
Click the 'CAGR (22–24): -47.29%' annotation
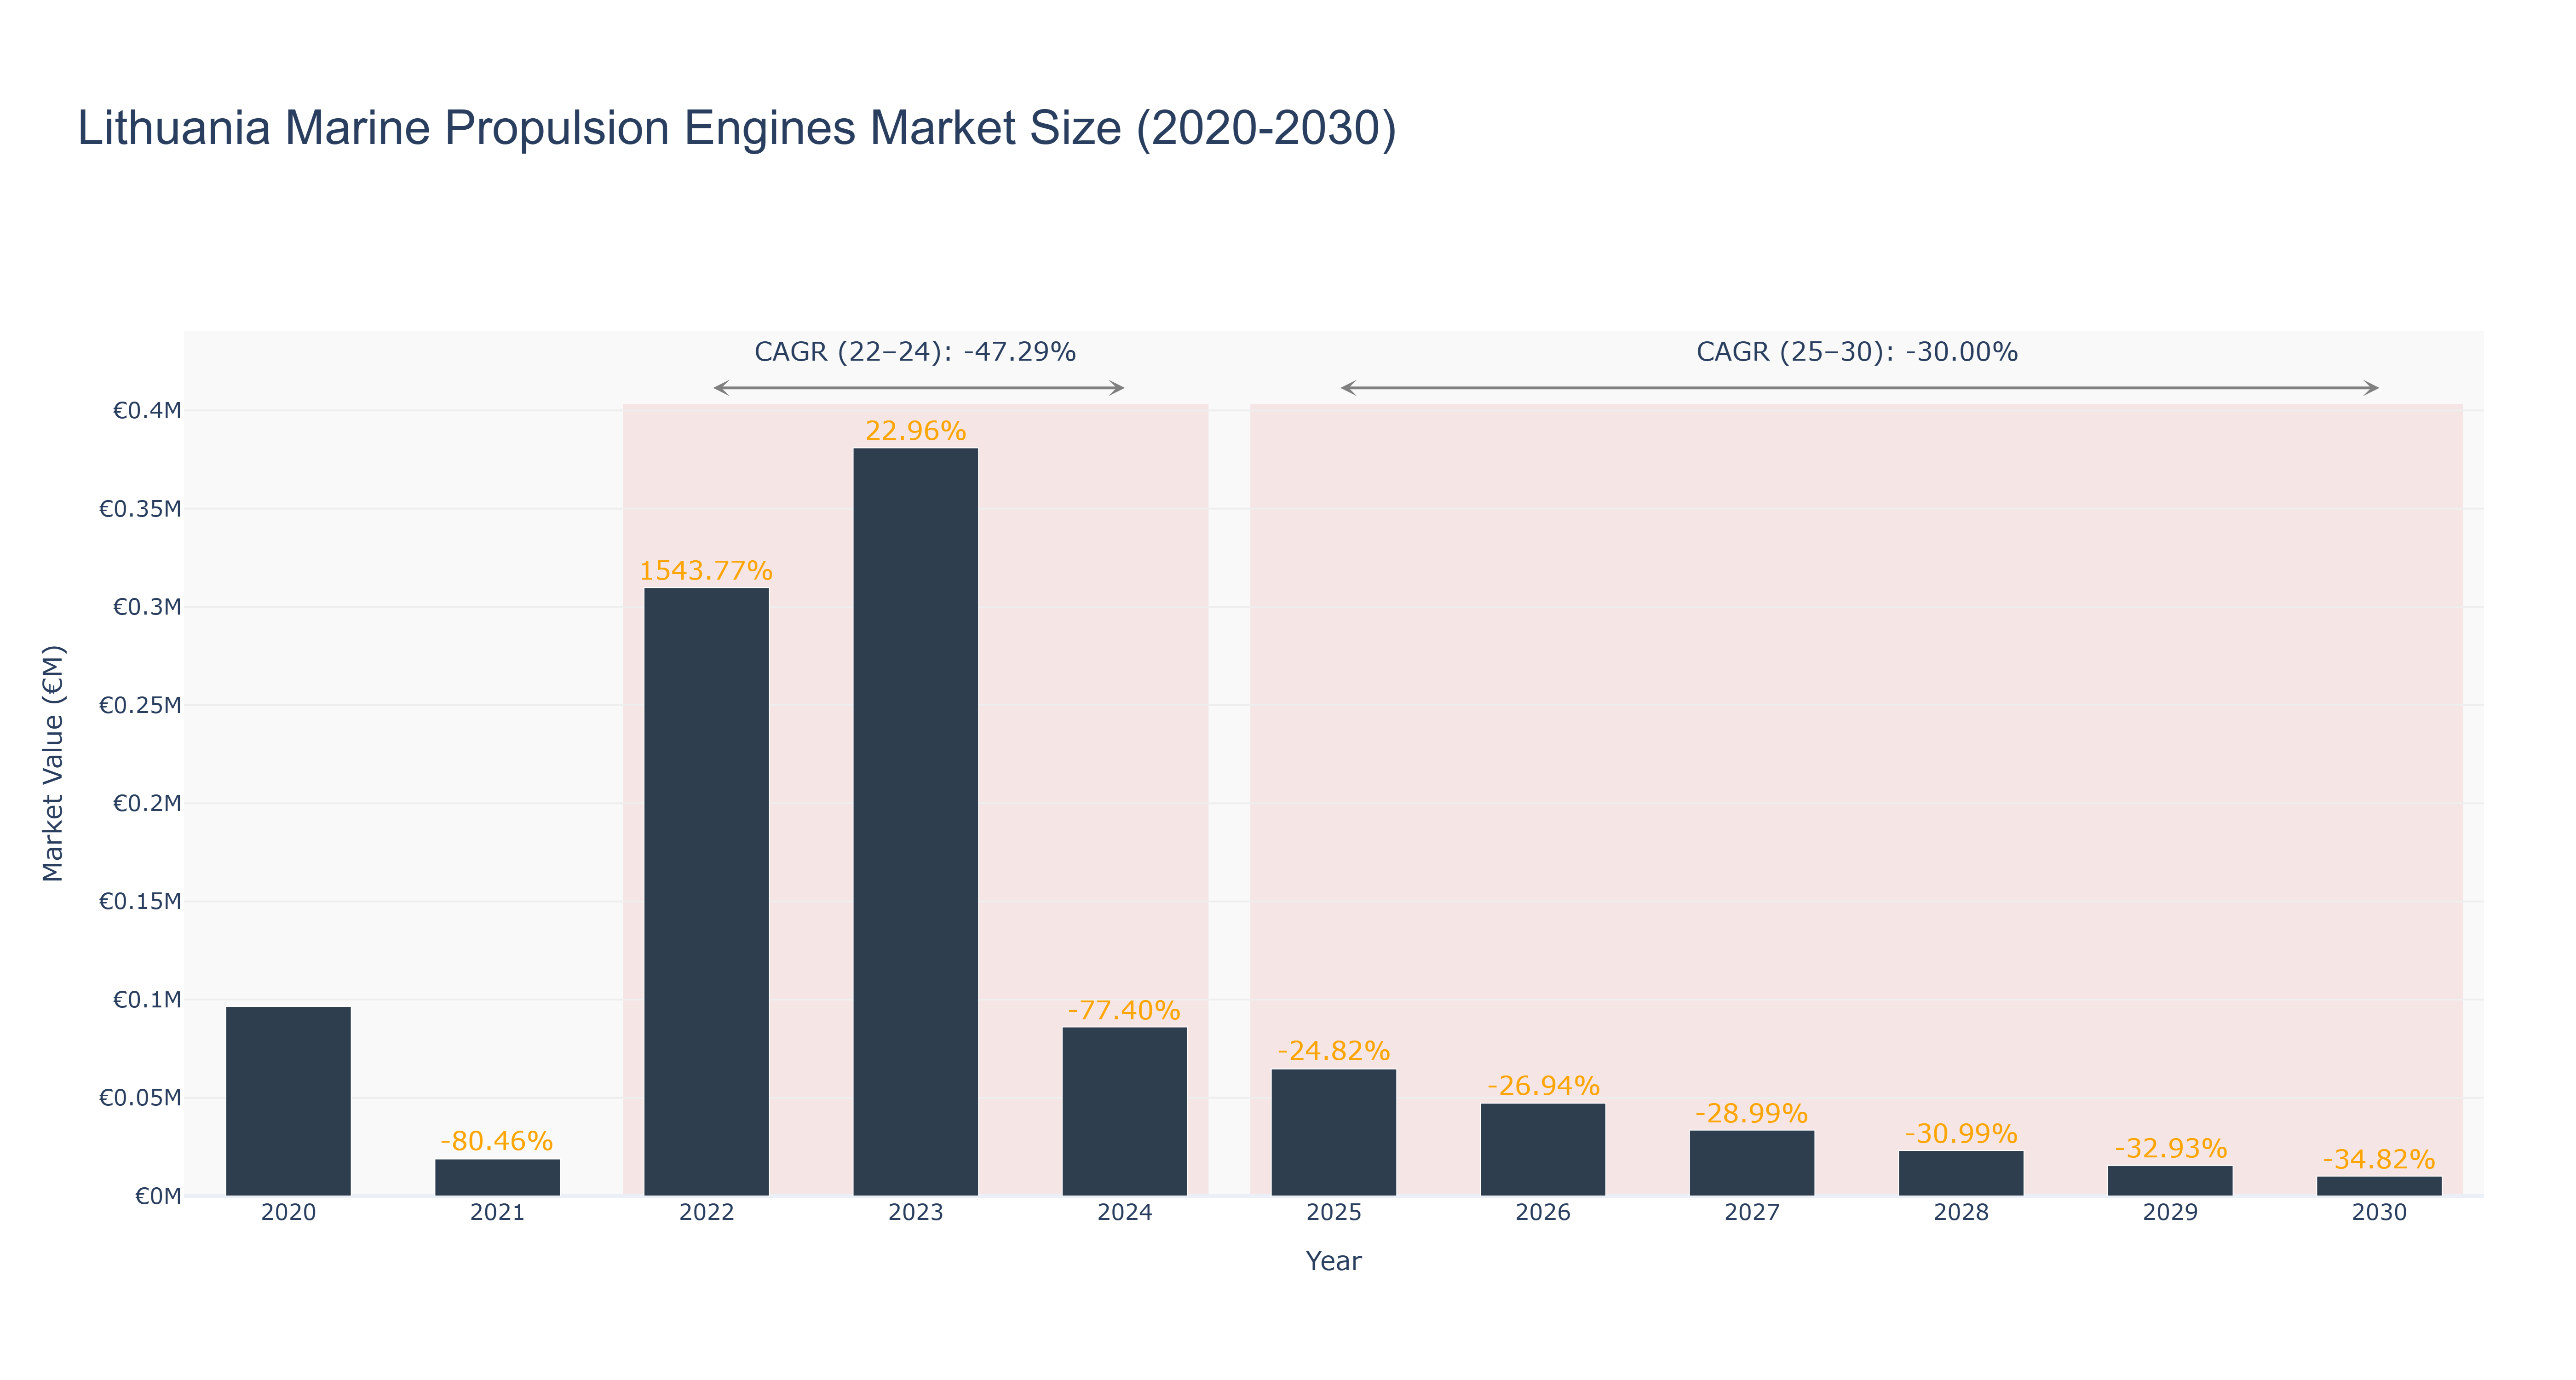point(915,352)
